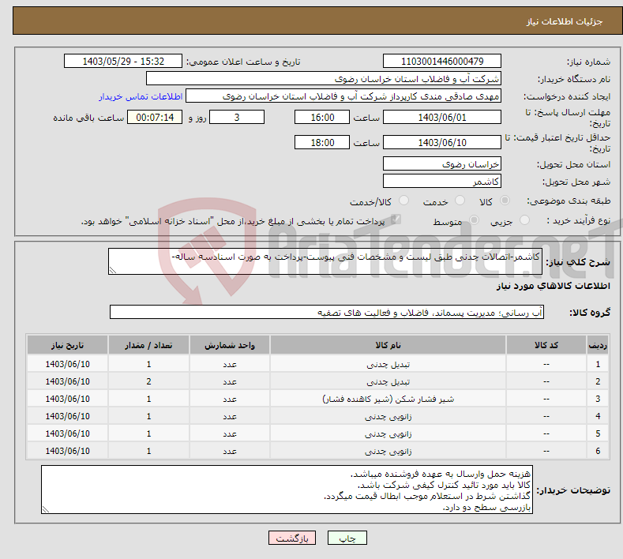Click row 6 item زانویی چدنی
The image size is (623, 559).
388,452
